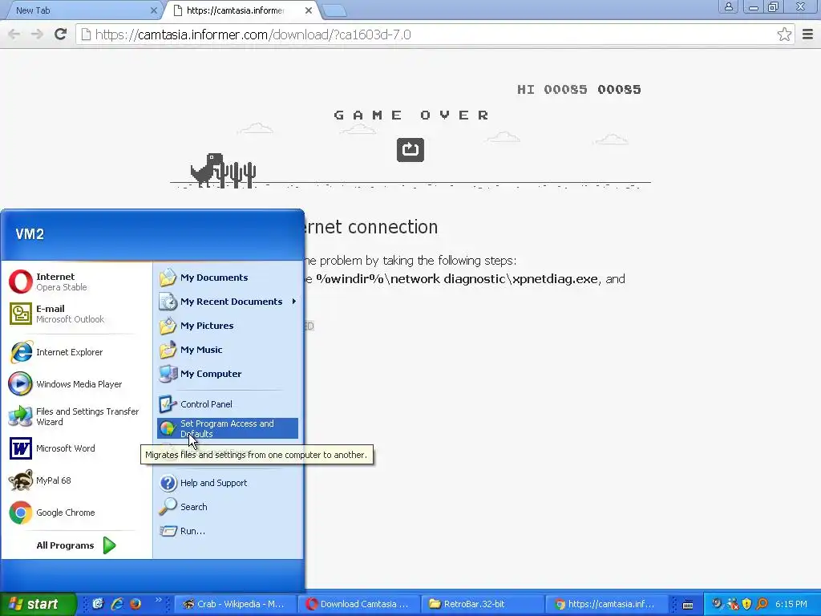Viewport: 821px width, 616px height.
Task: Expand quick launch overflow chevron
Action: coord(159,599)
